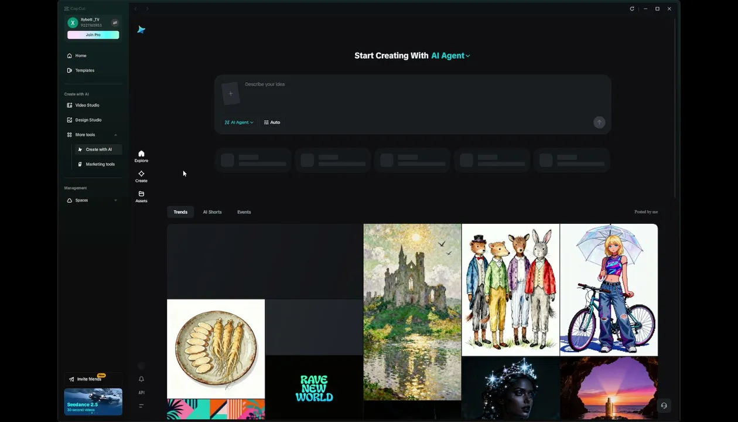The width and height of the screenshot is (738, 422).
Task: Minimize the CapCut window
Action: [x=645, y=9]
